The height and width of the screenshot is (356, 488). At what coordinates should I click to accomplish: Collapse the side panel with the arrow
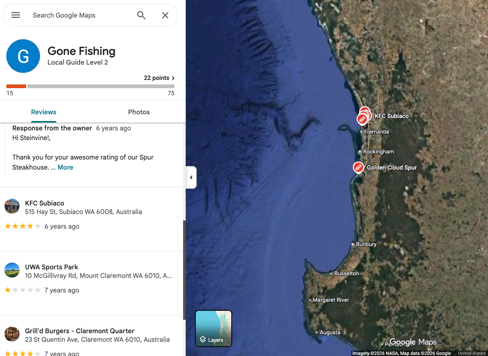[x=191, y=177]
